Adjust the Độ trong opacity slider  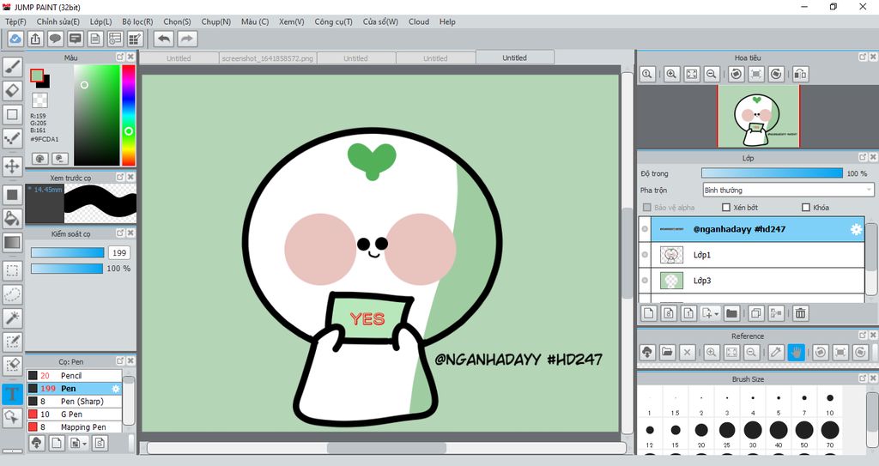(x=772, y=173)
